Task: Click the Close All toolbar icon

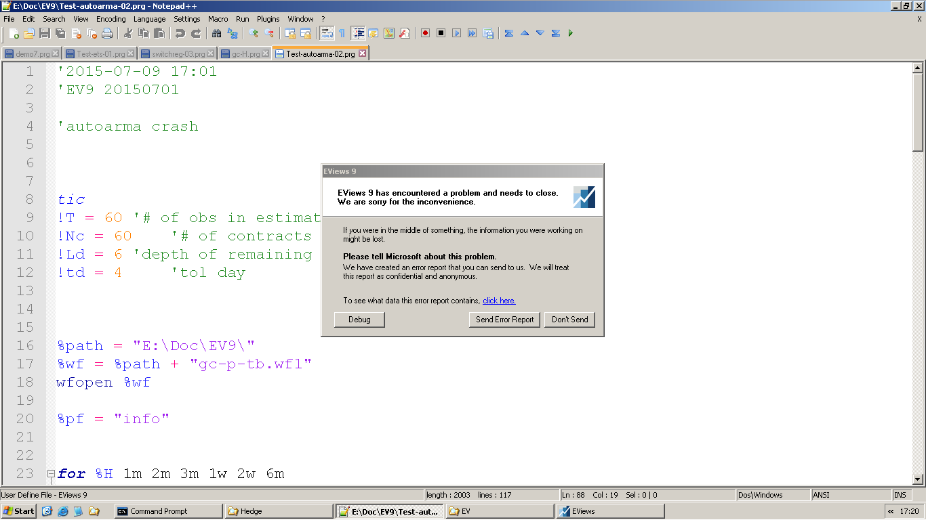Action: point(92,33)
